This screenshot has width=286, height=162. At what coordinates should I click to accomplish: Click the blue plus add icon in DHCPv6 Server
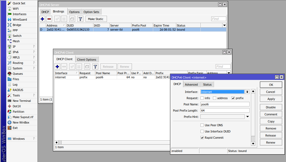tap(42, 19)
